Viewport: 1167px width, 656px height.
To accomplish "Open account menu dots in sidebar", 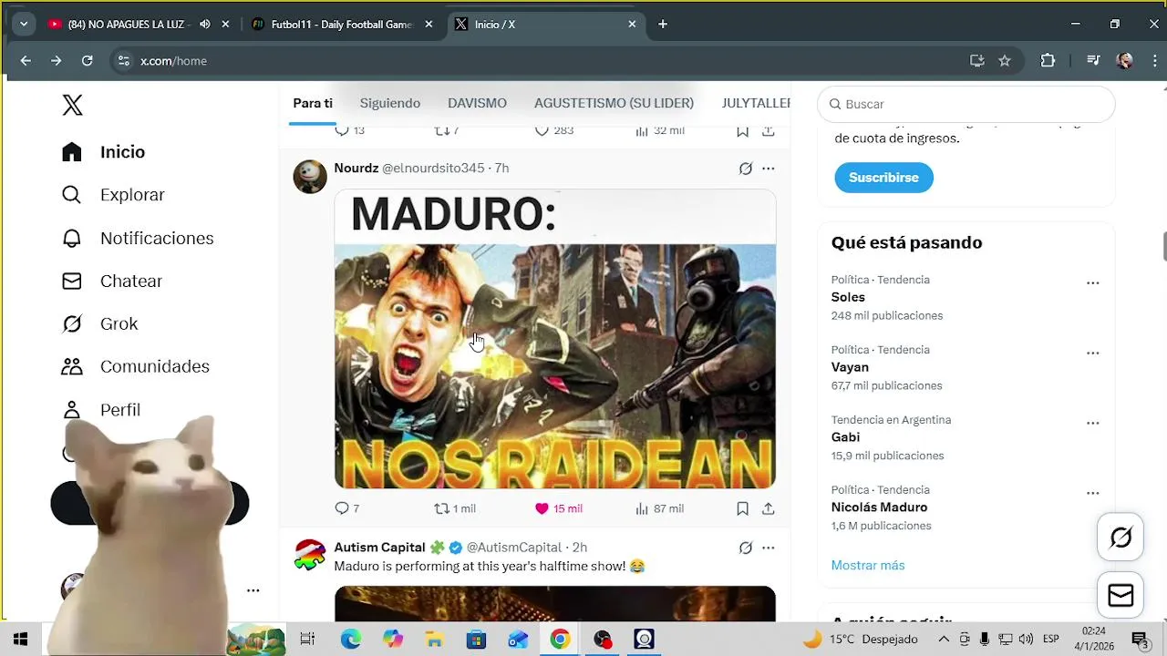I will point(253,590).
